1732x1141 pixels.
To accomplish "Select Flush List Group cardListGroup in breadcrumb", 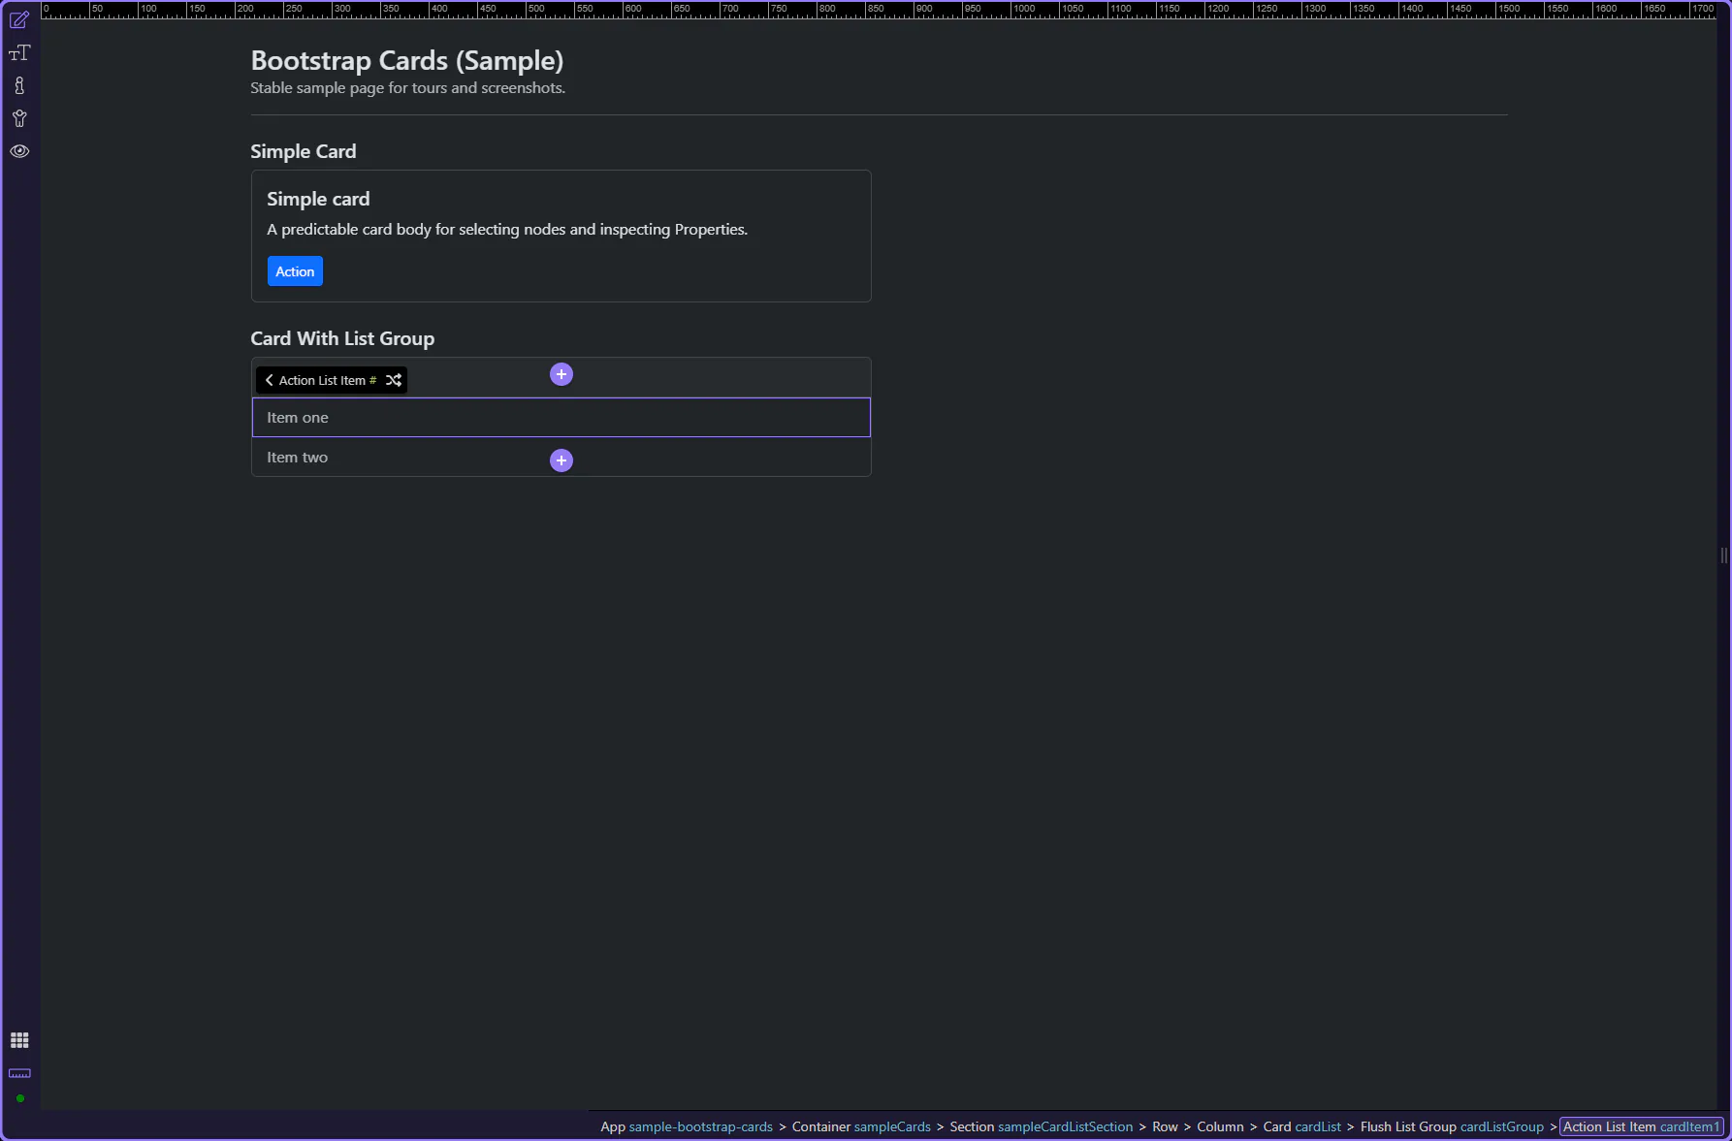I will pos(1451,1126).
